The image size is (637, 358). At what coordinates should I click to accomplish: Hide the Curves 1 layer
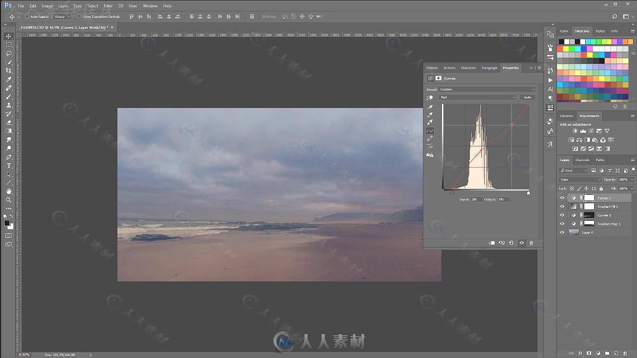tap(562, 215)
